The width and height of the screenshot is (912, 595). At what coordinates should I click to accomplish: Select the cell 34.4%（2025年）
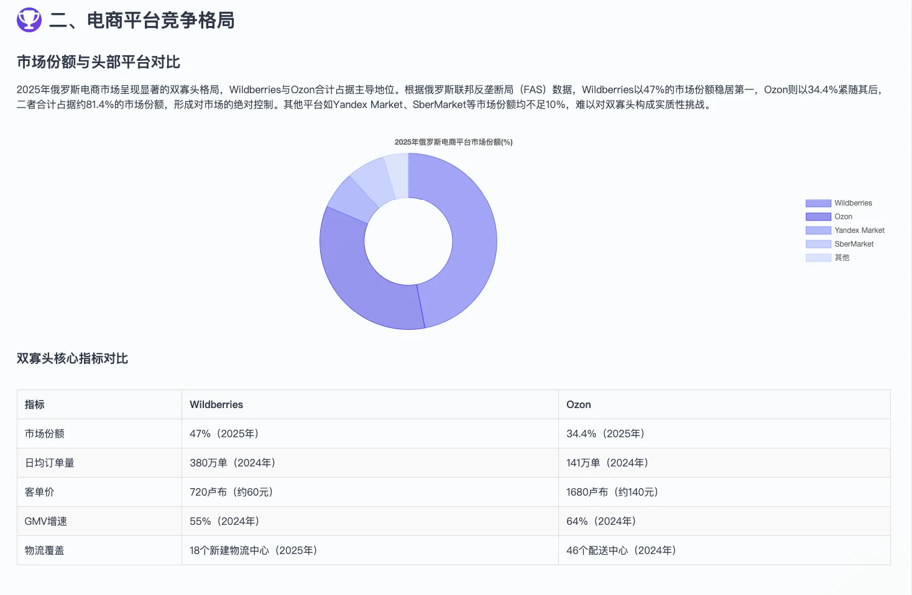coord(724,434)
